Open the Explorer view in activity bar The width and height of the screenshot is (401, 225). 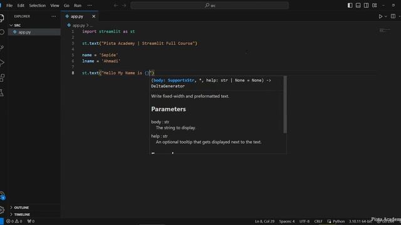click(2, 18)
